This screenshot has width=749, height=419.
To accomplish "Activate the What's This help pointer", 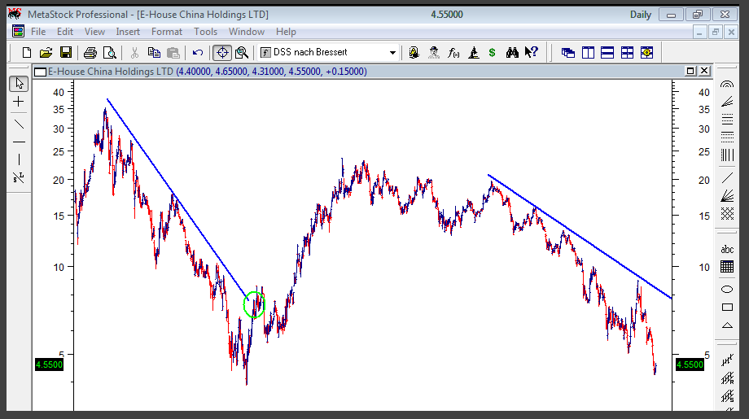I will [x=531, y=52].
